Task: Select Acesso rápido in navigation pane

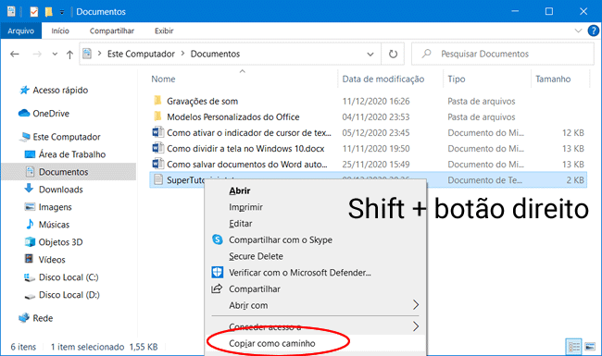Action: pos(60,90)
